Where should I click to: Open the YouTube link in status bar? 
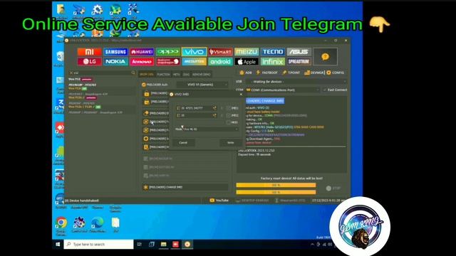pyautogui.click(x=219, y=201)
